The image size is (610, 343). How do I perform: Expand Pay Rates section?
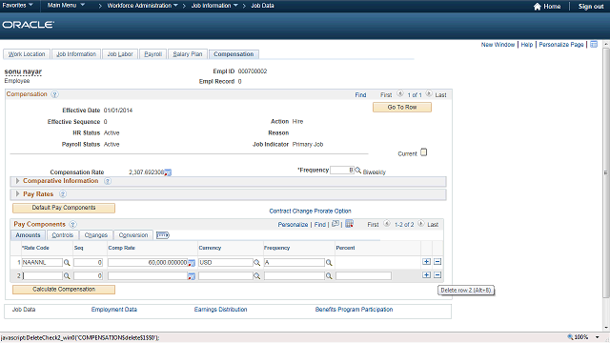click(17, 193)
